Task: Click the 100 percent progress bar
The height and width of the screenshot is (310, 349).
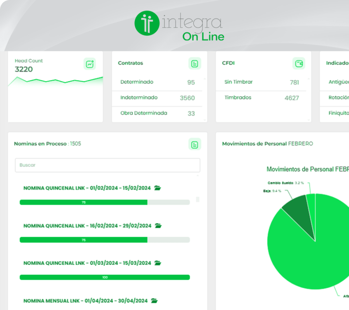Action: pos(105,277)
